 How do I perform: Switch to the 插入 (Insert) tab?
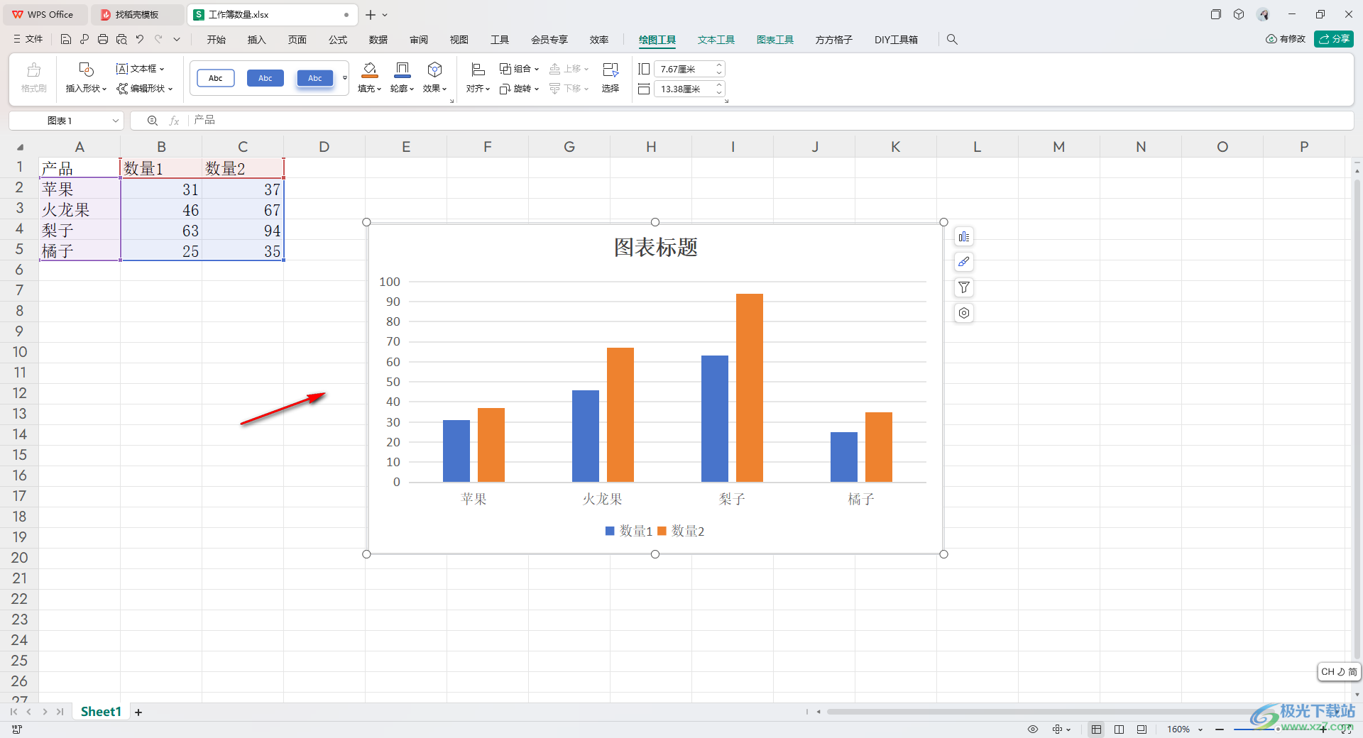(257, 40)
